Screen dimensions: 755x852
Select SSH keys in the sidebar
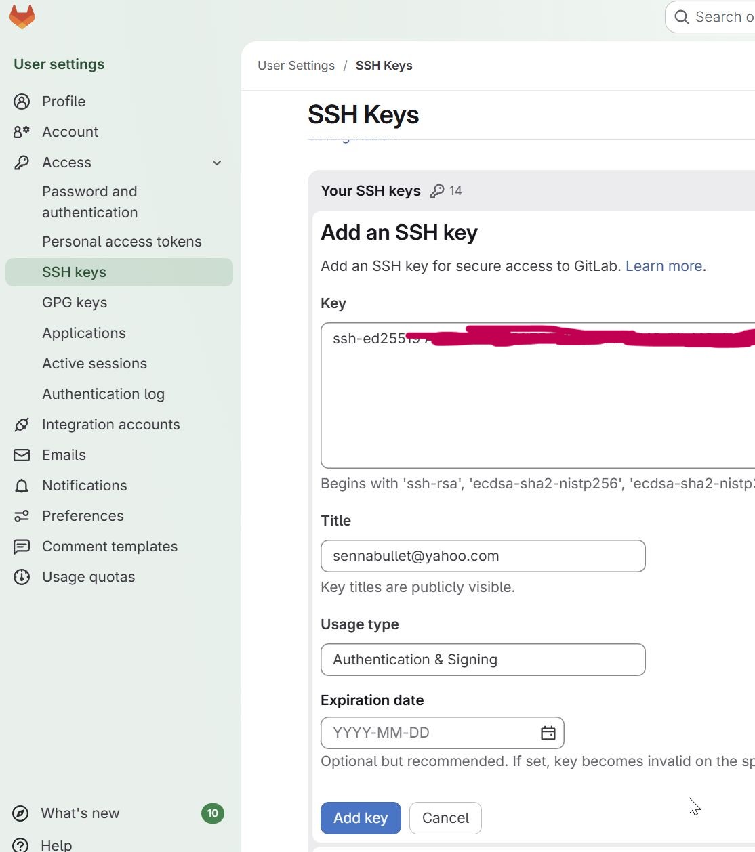[x=119, y=272]
